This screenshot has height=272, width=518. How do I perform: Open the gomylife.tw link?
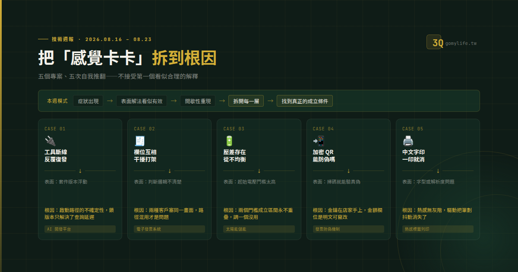[461, 44]
